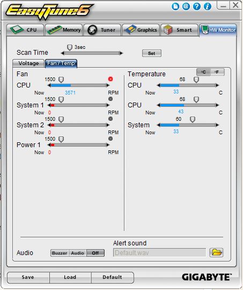Close the EasyTune6 window
Screen dimensions: 243x290
pyautogui.click(x=235, y=5)
